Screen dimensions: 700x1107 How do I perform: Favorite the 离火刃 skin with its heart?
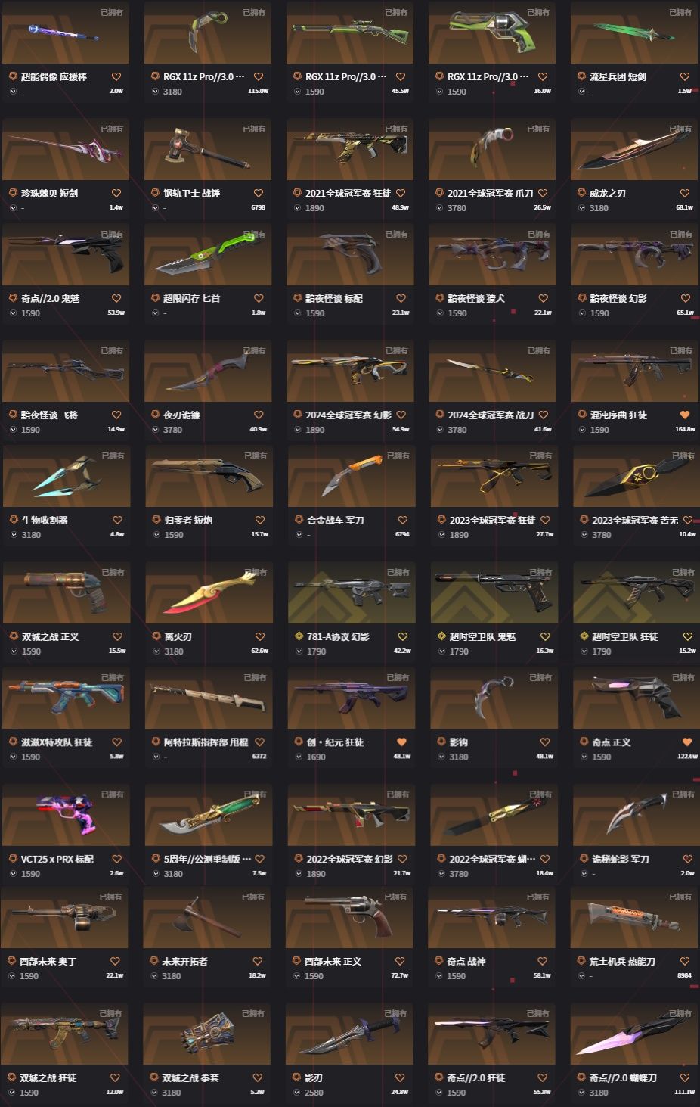[x=259, y=636]
